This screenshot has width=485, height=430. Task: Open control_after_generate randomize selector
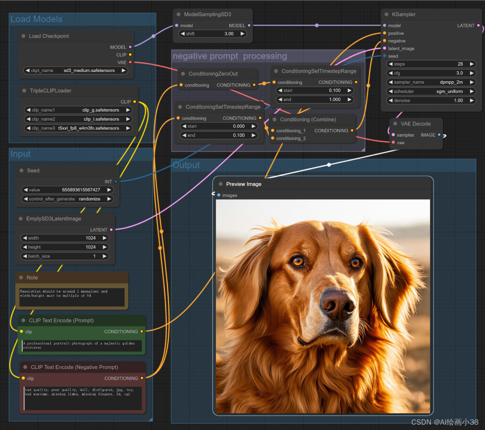coord(67,199)
